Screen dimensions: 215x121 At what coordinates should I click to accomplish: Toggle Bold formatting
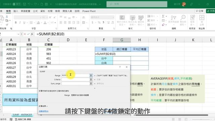point(16,23)
